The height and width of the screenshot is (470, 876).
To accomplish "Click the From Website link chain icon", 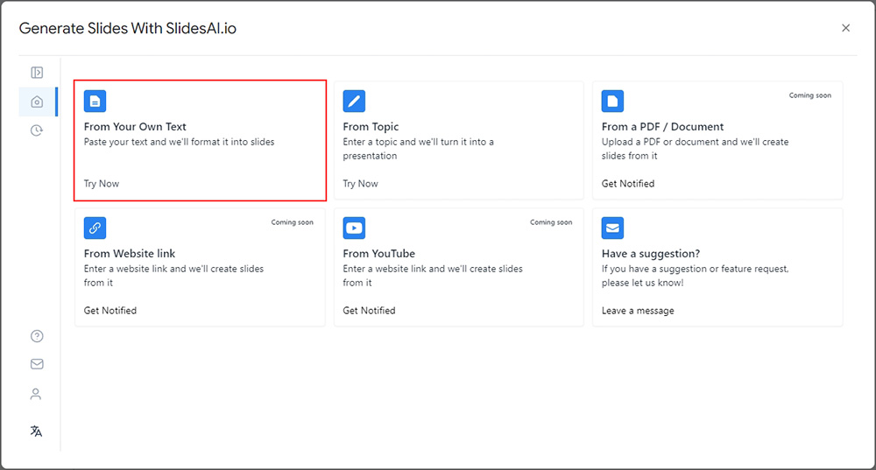I will tap(95, 228).
